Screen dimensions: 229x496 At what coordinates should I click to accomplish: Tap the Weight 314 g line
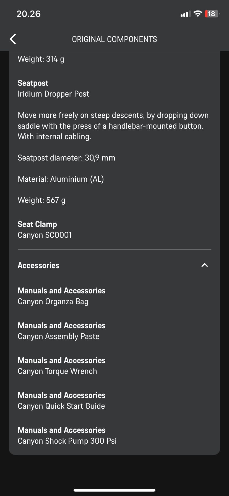41,59
